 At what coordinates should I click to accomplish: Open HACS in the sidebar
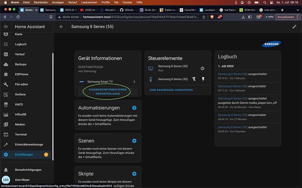pos(26,104)
